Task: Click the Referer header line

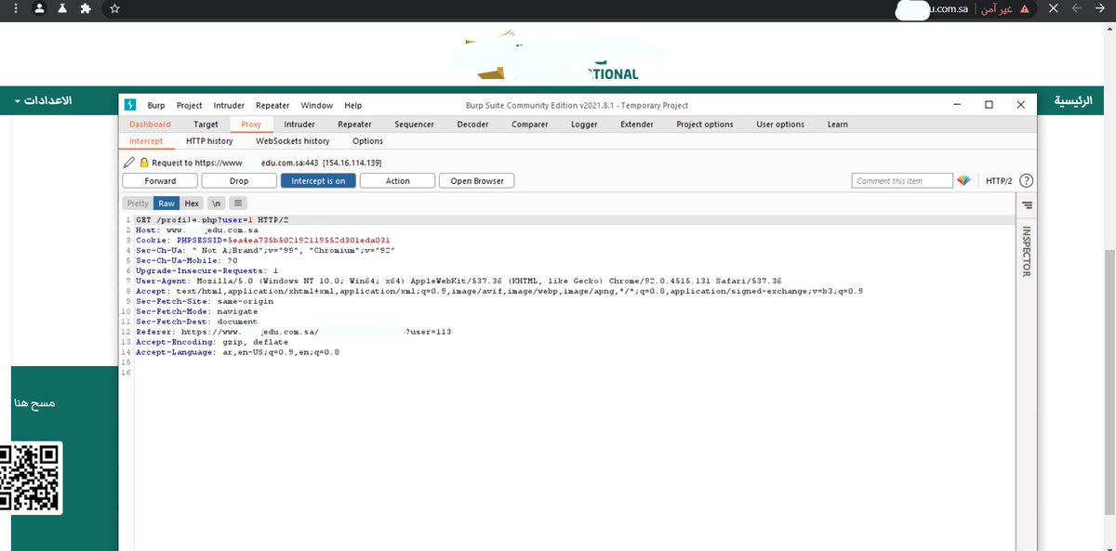Action: 294,331
